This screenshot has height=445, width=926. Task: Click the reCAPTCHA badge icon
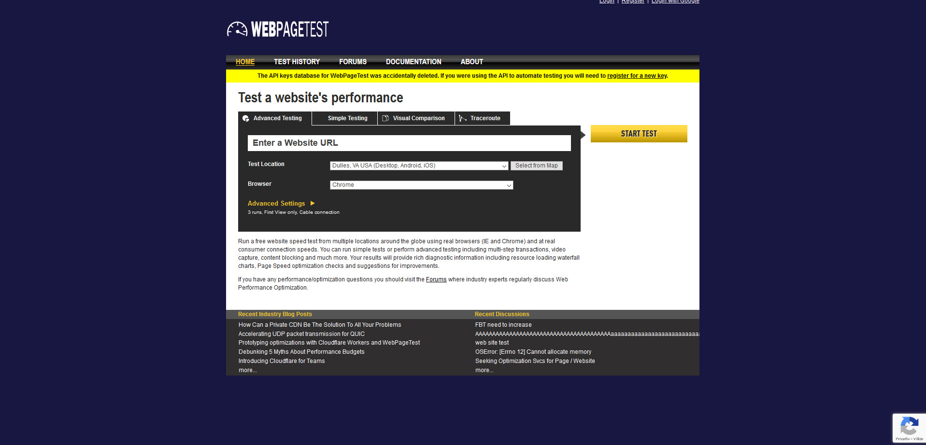pos(909,427)
